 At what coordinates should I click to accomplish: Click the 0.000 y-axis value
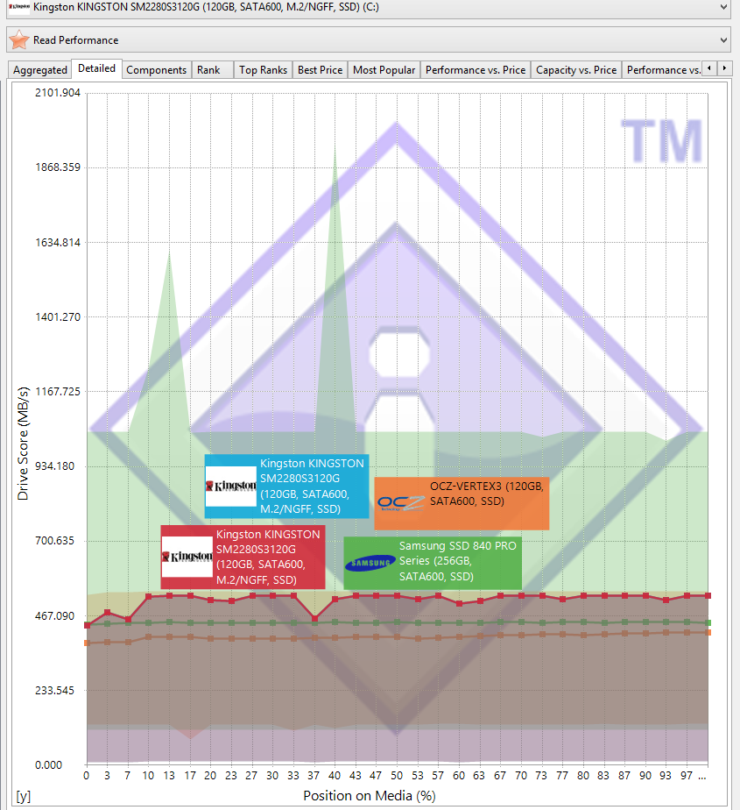pyautogui.click(x=48, y=765)
